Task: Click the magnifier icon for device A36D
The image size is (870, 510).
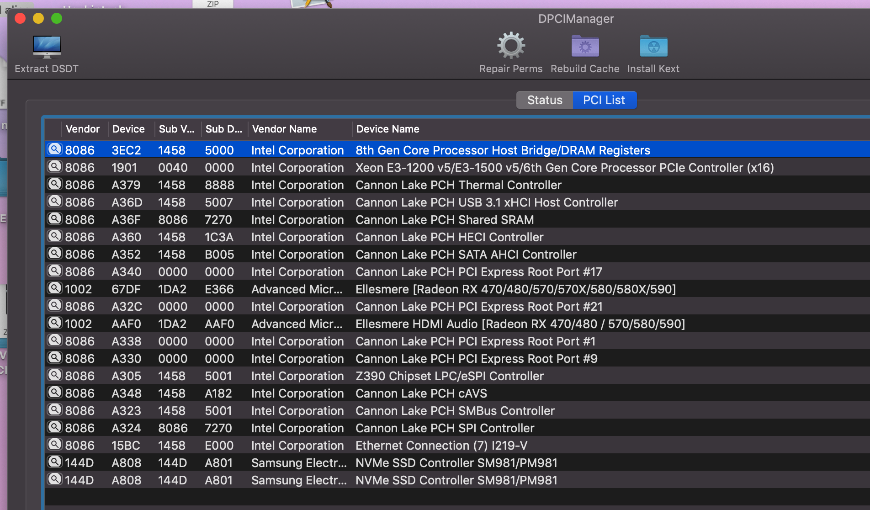Action: click(x=55, y=202)
